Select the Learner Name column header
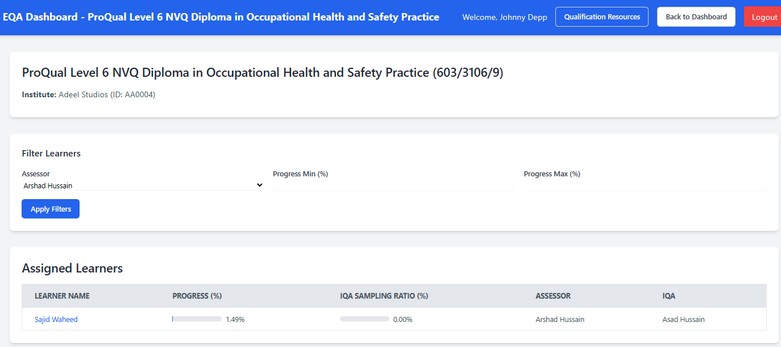The height and width of the screenshot is (347, 781). coord(62,296)
